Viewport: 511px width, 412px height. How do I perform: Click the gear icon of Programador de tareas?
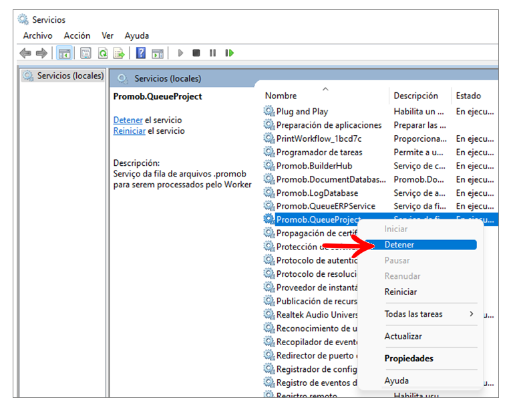[269, 152]
